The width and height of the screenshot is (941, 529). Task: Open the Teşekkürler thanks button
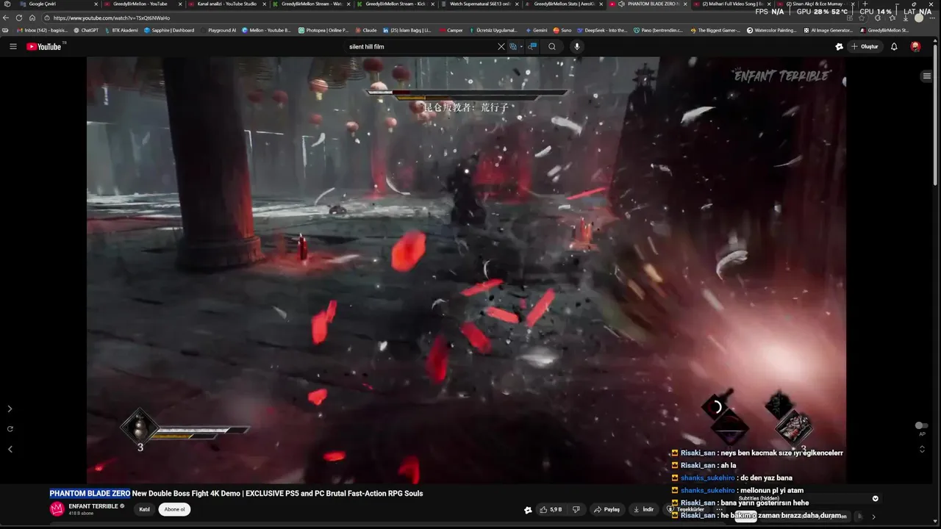686,509
